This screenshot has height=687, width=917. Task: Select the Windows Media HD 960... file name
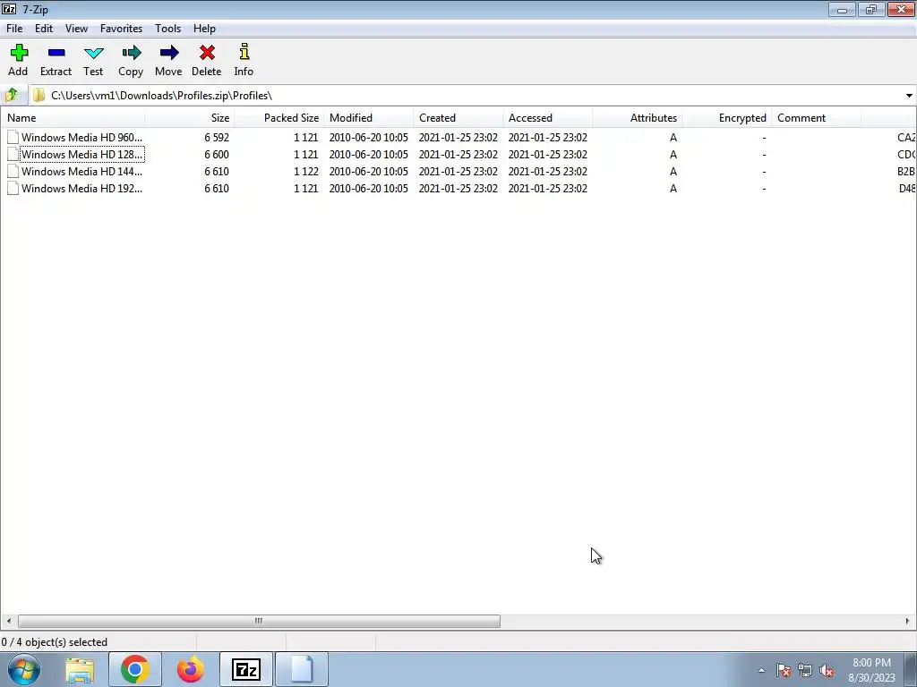coord(81,137)
